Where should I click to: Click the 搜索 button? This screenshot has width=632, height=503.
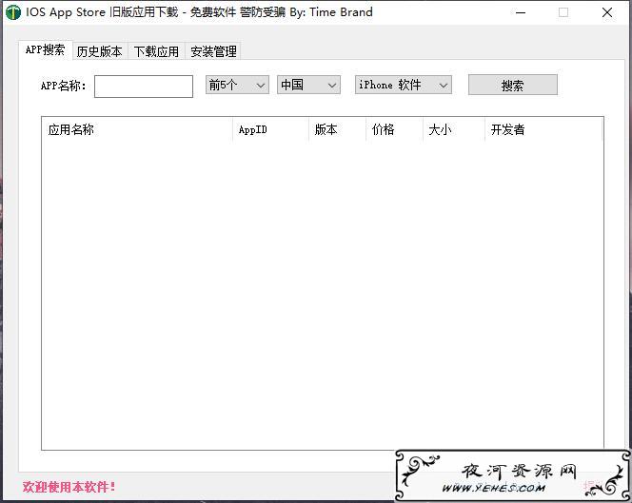click(513, 85)
